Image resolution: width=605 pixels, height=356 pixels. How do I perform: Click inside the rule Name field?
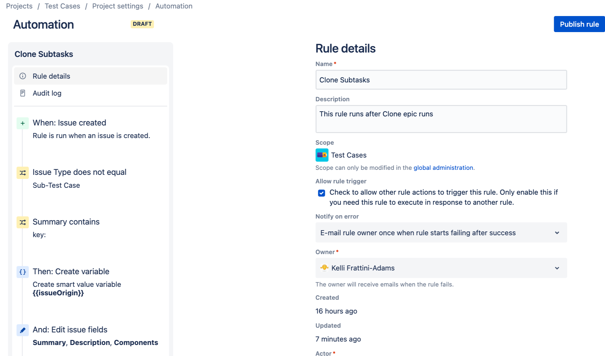(441, 80)
